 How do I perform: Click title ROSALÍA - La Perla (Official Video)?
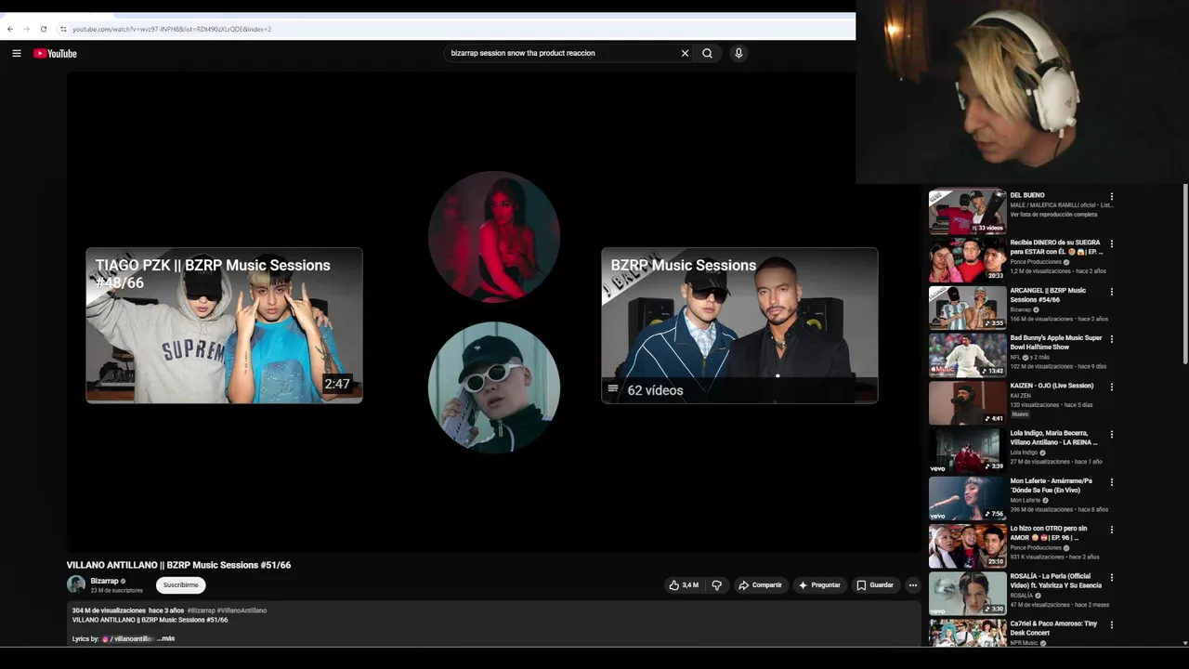tap(1055, 581)
